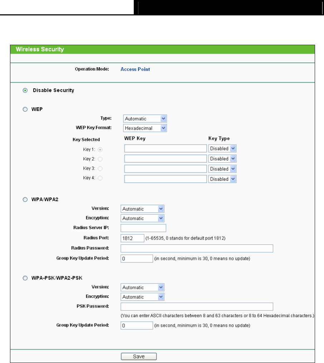This screenshot has height=363, width=324.
Task: Open Key 2 Key Type dropdown
Action: pyautogui.click(x=222, y=159)
